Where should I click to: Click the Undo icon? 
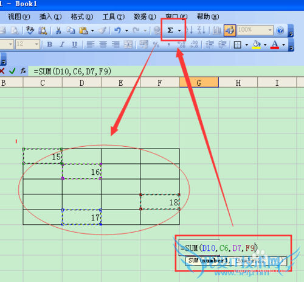pyautogui.click(x=117, y=30)
